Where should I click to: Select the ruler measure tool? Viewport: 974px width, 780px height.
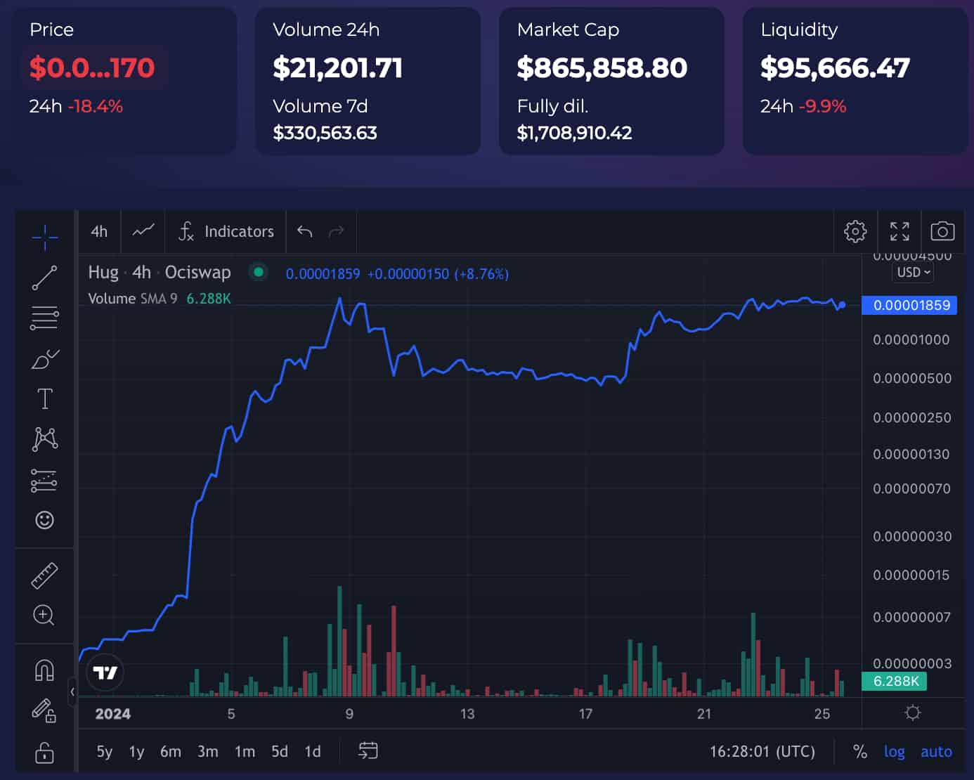tap(44, 576)
